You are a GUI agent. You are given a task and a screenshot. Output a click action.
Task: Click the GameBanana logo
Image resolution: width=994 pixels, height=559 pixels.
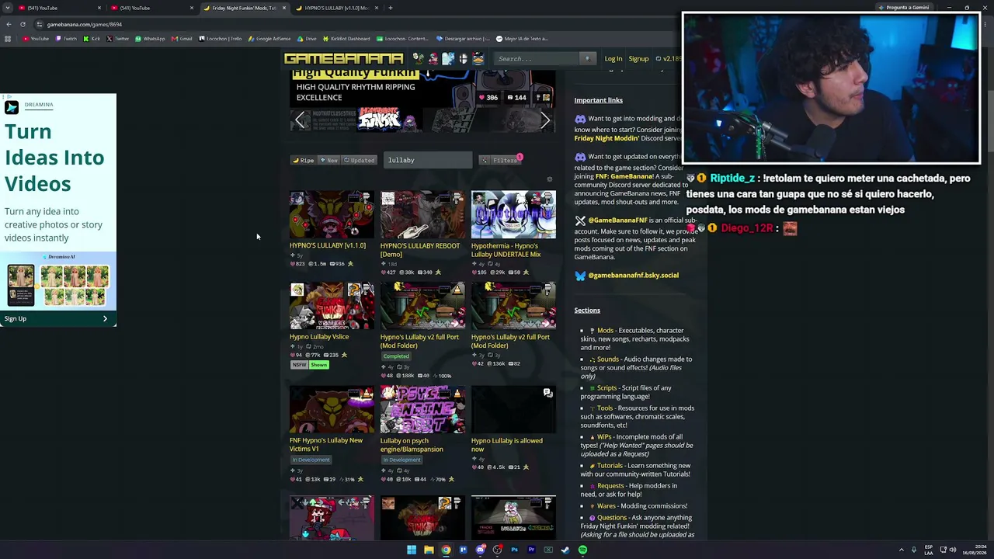tap(343, 59)
